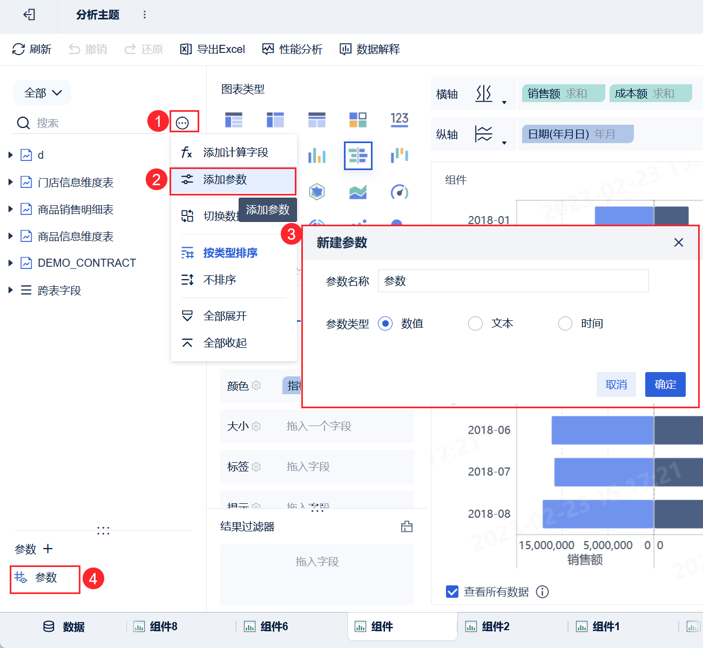Open the dropdown arrow beside 横轴 icon
703x648 pixels.
click(x=504, y=102)
